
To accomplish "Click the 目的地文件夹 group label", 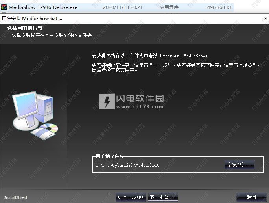I will (x=110, y=156).
